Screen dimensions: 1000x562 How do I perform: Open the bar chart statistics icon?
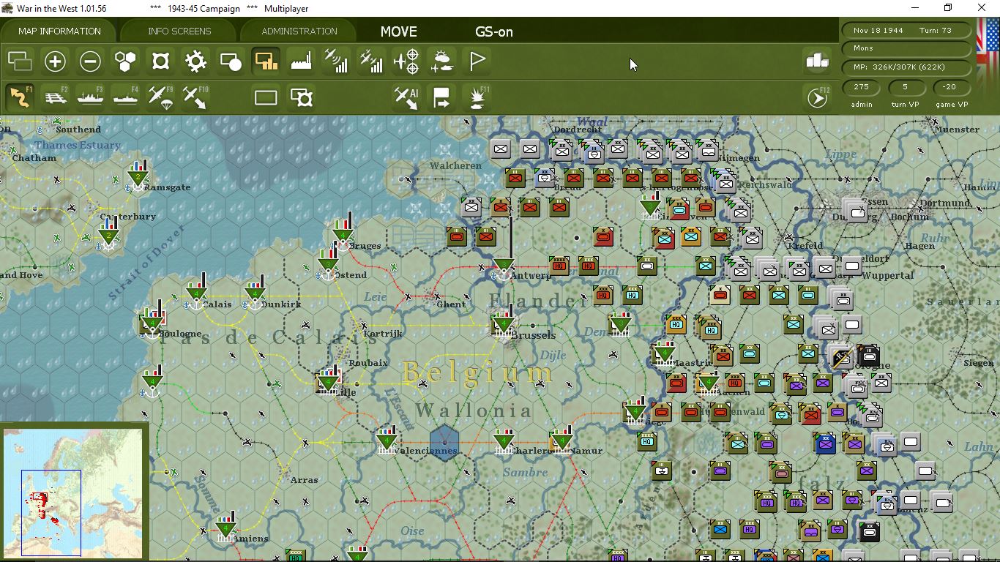817,61
